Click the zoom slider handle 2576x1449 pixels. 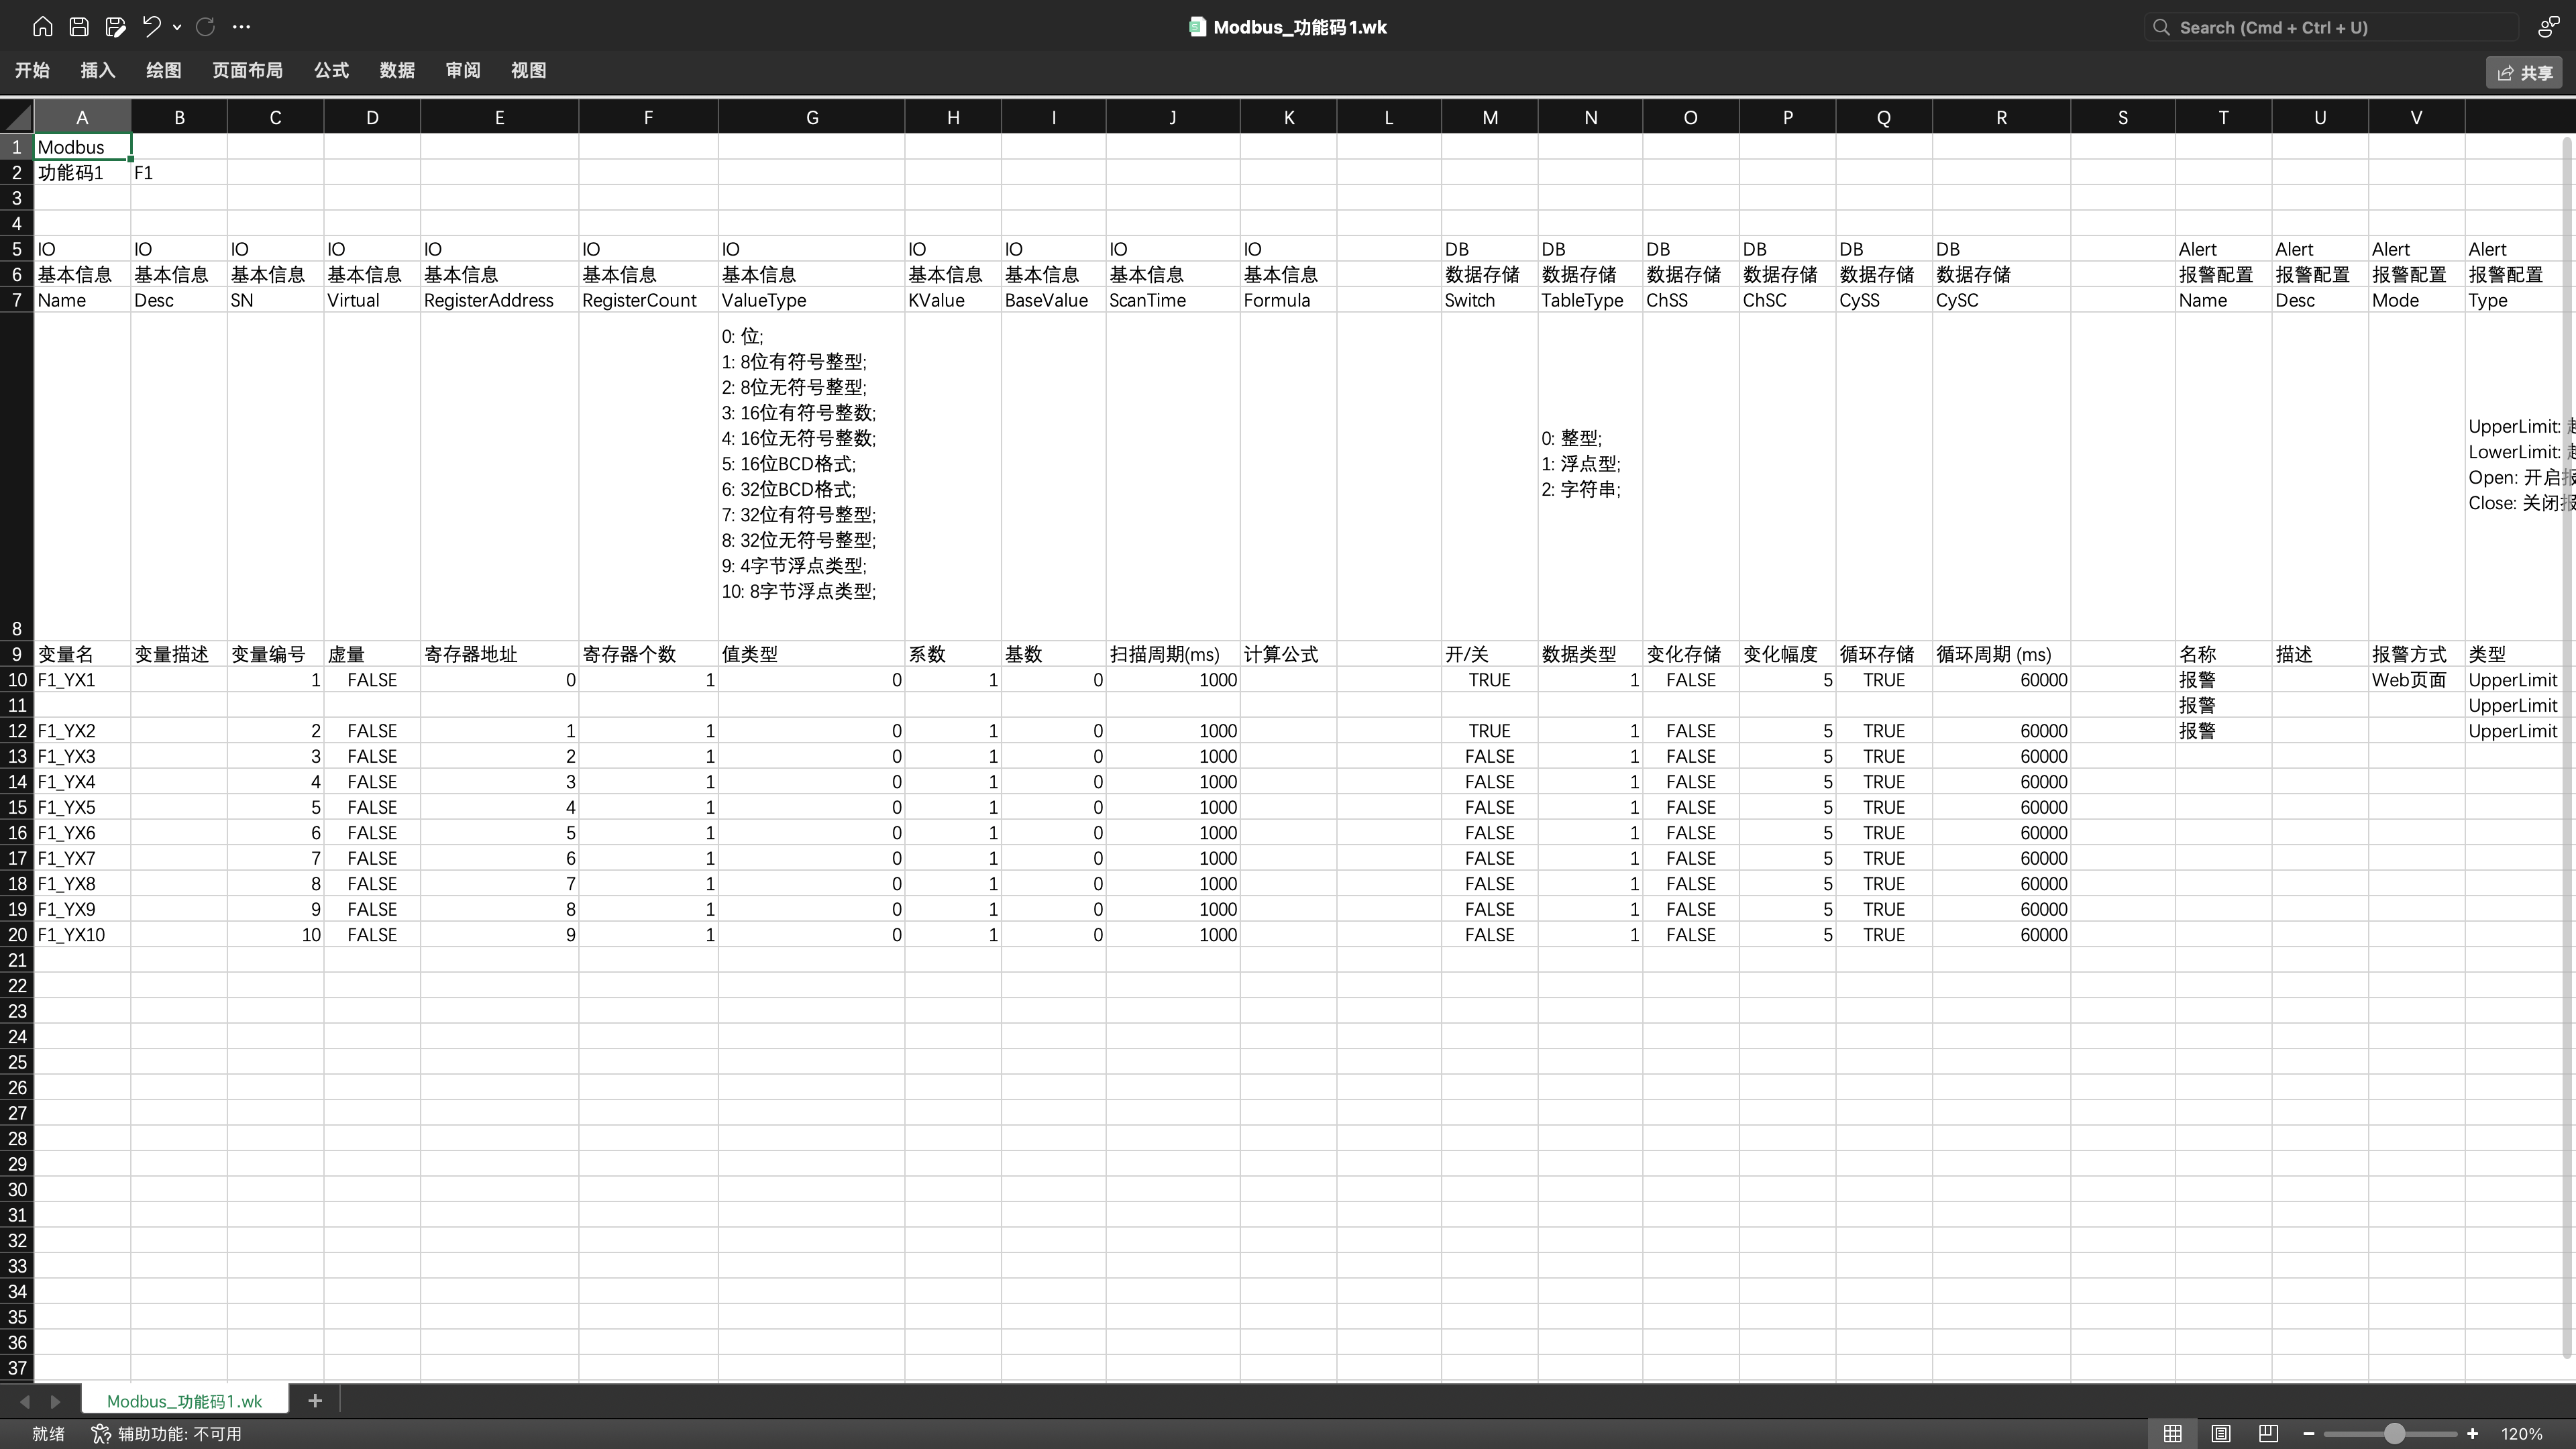tap(2394, 1433)
